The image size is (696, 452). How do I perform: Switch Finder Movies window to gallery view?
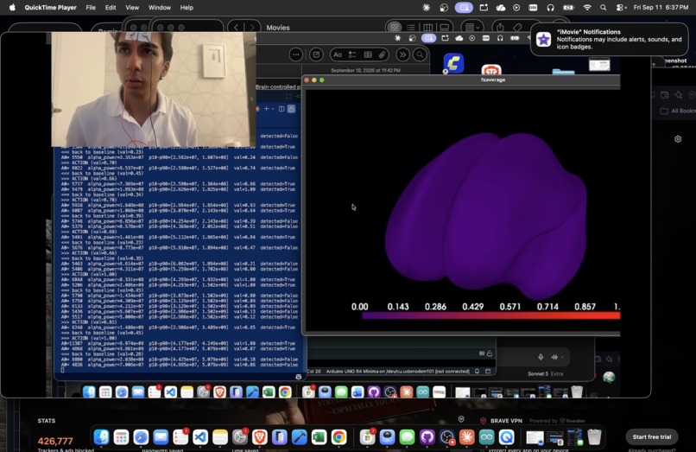click(x=444, y=27)
